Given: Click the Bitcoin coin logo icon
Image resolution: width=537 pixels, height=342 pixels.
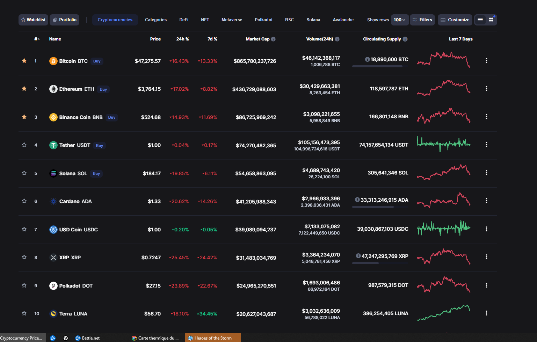Looking at the screenshot, I should 53,61.
